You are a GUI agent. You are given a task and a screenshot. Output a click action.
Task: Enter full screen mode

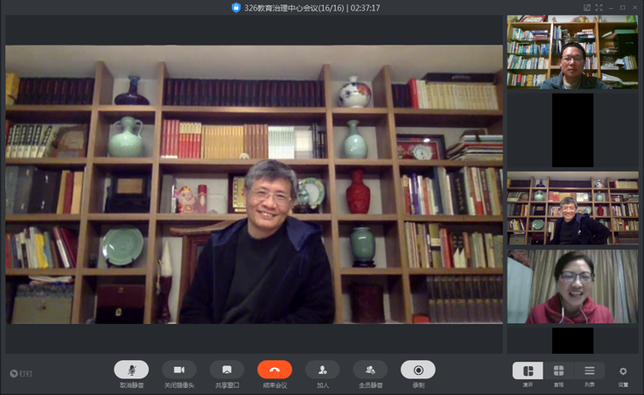(x=599, y=7)
